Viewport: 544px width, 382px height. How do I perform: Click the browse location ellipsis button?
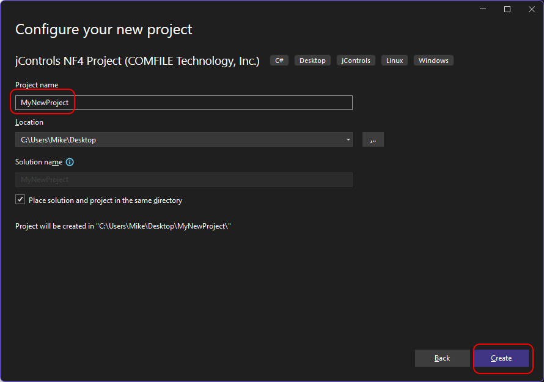pyautogui.click(x=373, y=140)
